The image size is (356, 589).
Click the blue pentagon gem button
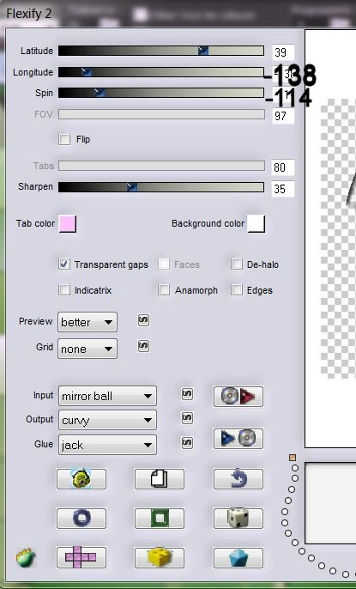(238, 557)
